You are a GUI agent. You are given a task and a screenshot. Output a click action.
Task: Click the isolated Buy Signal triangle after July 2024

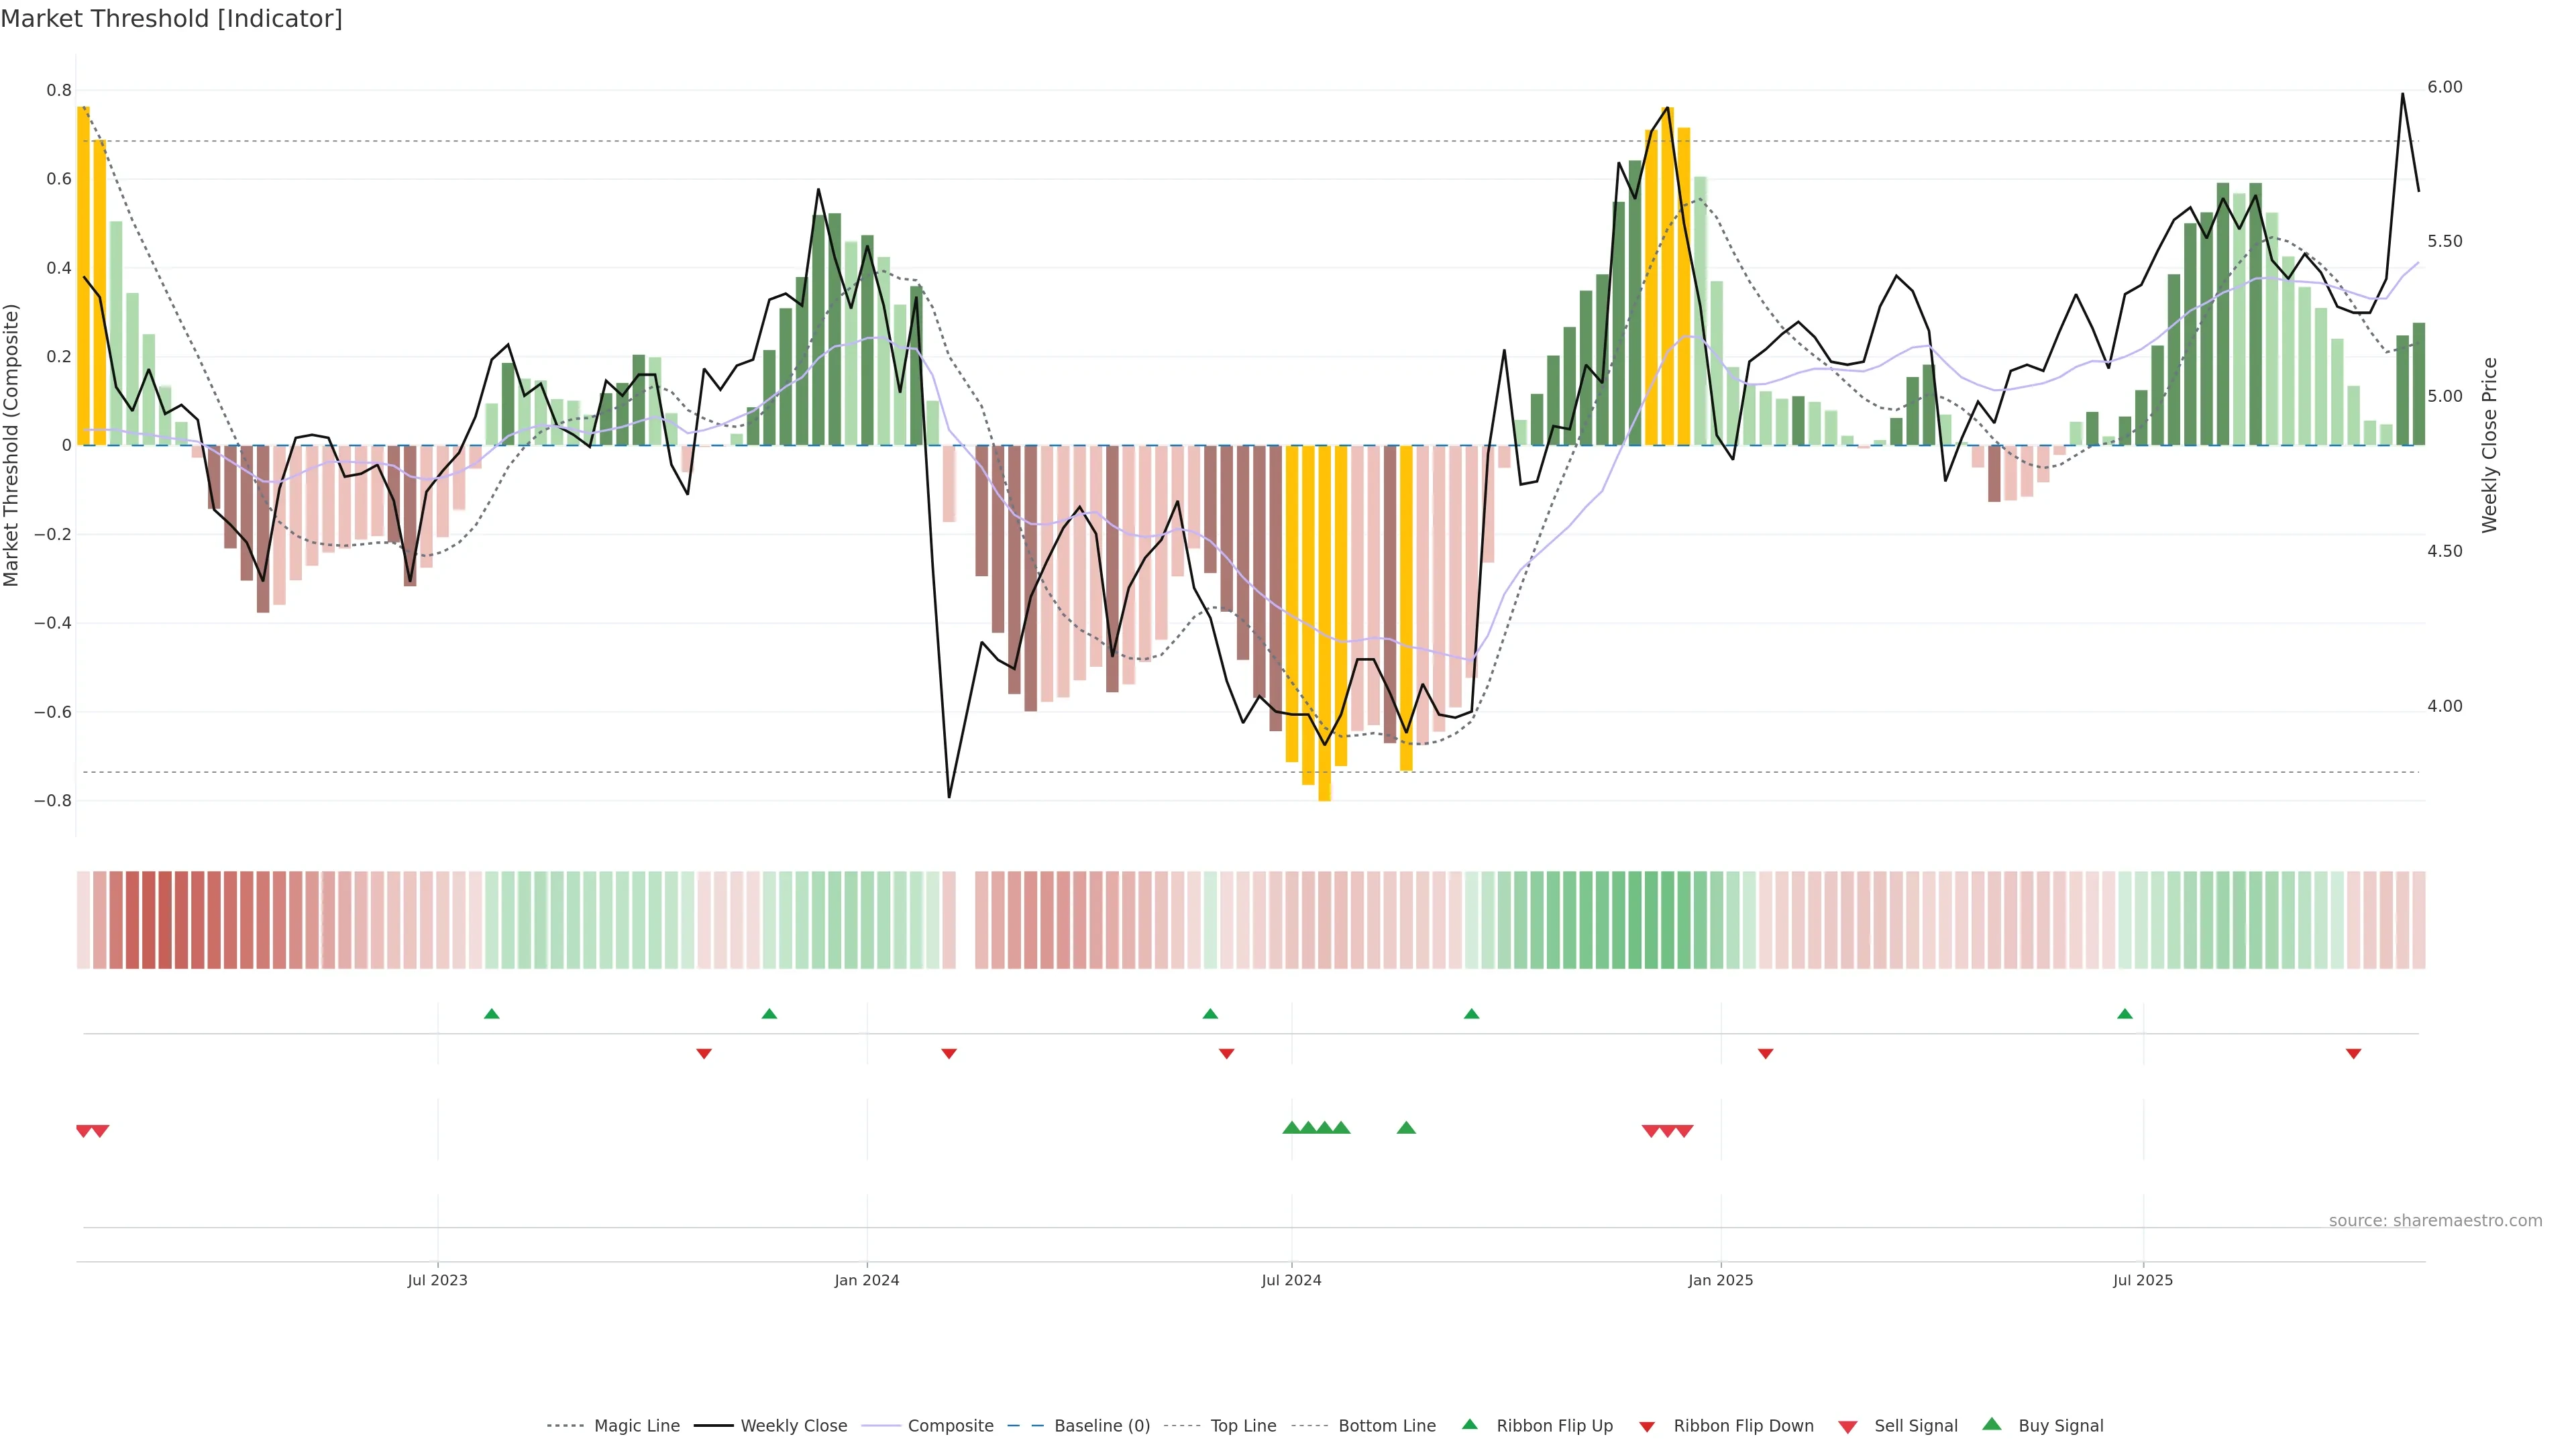(1406, 1128)
